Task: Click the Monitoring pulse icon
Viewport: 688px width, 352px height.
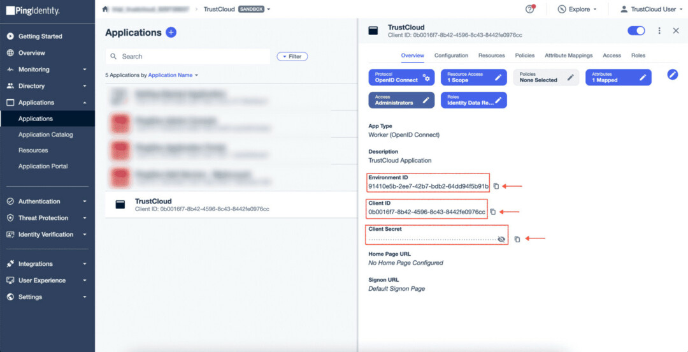Action: [x=11, y=70]
